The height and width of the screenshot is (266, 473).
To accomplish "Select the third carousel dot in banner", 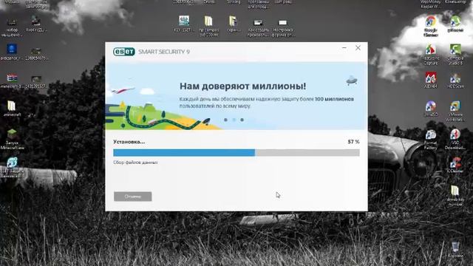I will click(x=242, y=120).
